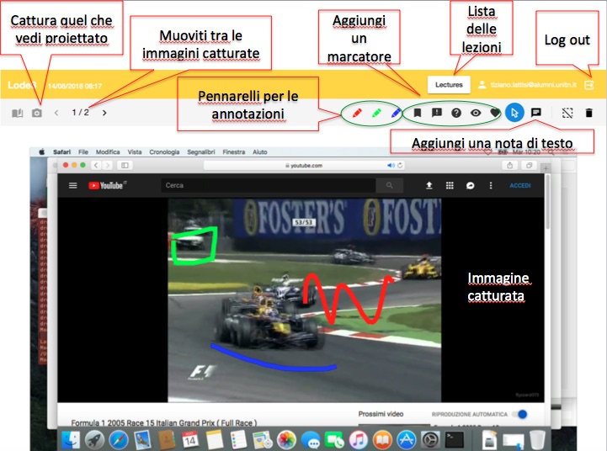The image size is (607, 451).
Task: Click Safari's back navigation arrow
Action: pyautogui.click(x=96, y=165)
